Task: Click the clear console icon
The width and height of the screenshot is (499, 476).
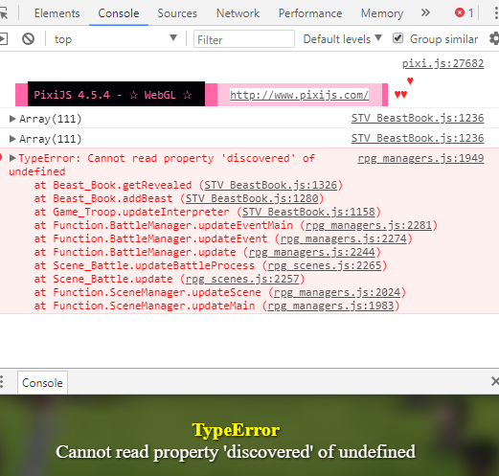Action: pyautogui.click(x=28, y=39)
